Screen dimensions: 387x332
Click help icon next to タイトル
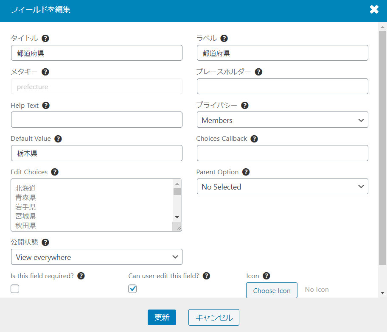click(x=45, y=39)
